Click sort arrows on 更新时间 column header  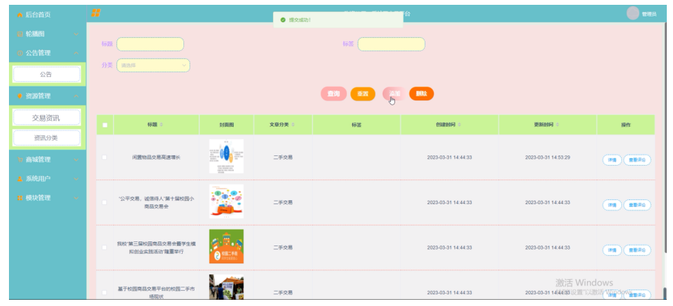coord(558,125)
